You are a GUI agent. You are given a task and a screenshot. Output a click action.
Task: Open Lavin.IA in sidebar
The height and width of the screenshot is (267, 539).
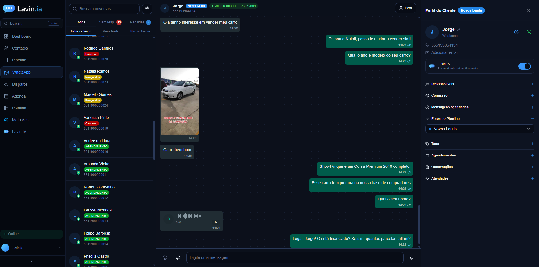(32, 132)
